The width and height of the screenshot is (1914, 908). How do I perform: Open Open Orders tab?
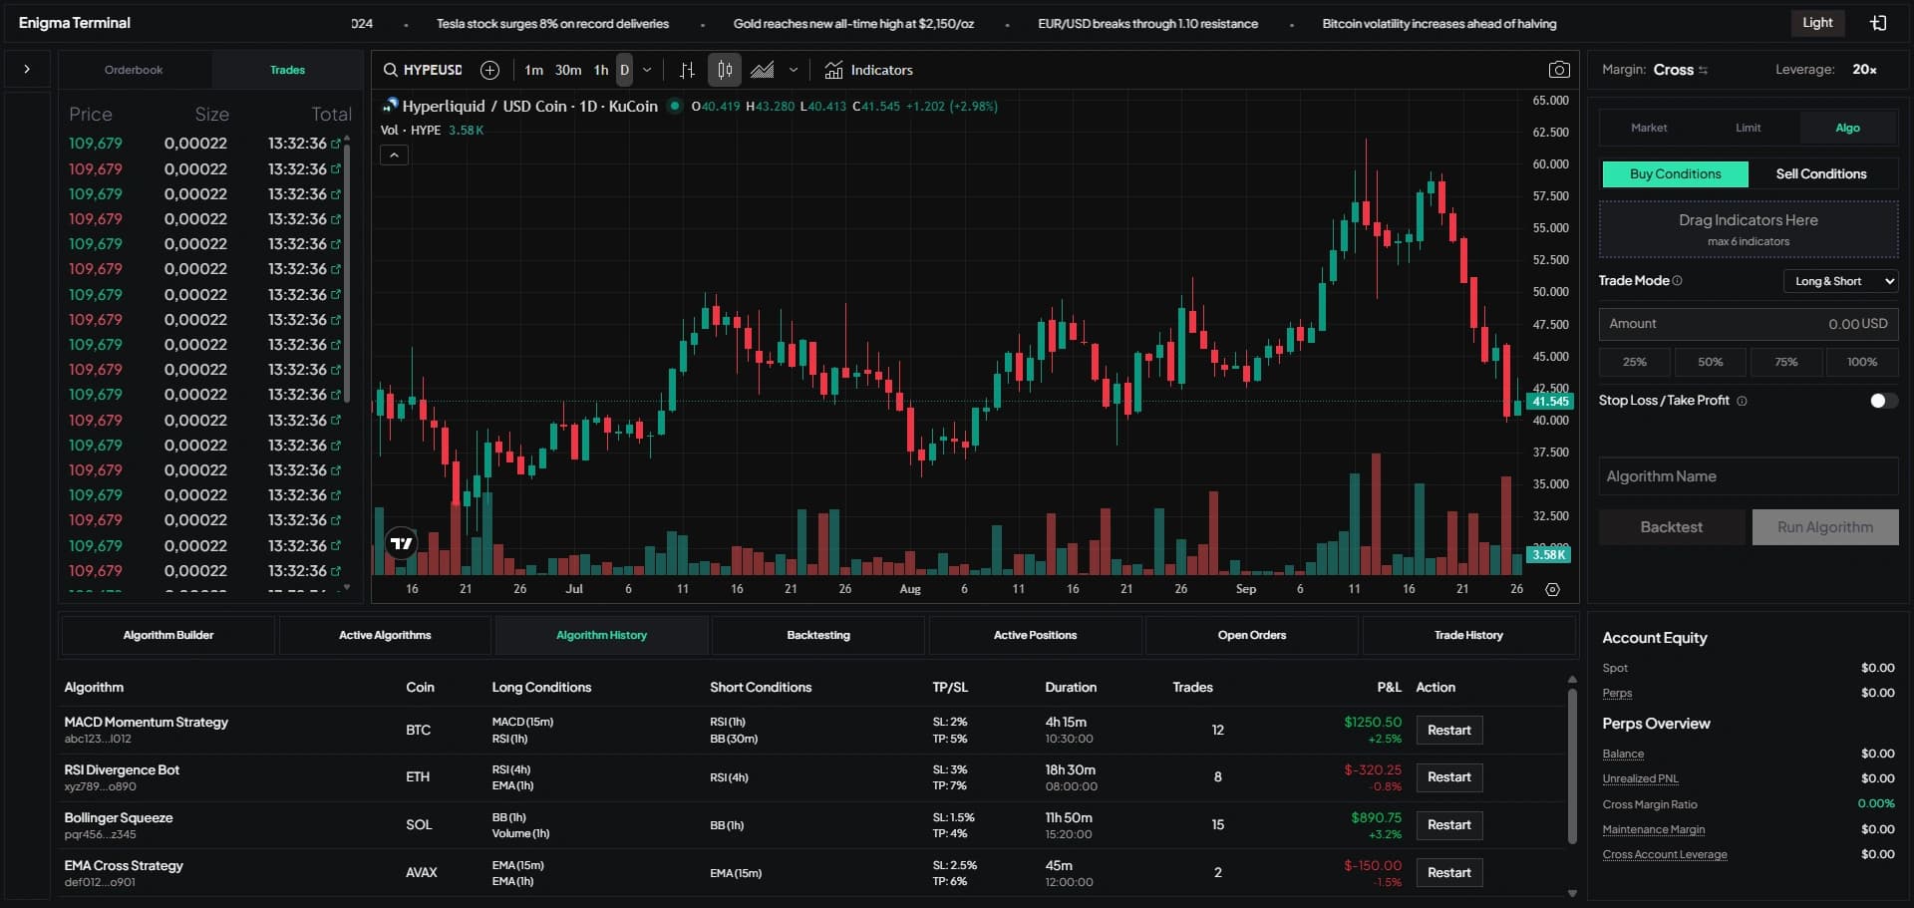point(1252,635)
